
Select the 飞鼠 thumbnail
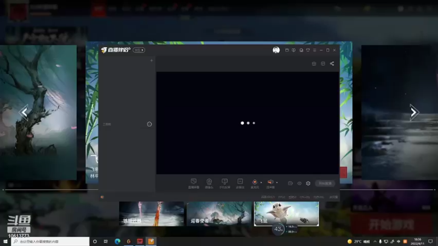coord(286,214)
